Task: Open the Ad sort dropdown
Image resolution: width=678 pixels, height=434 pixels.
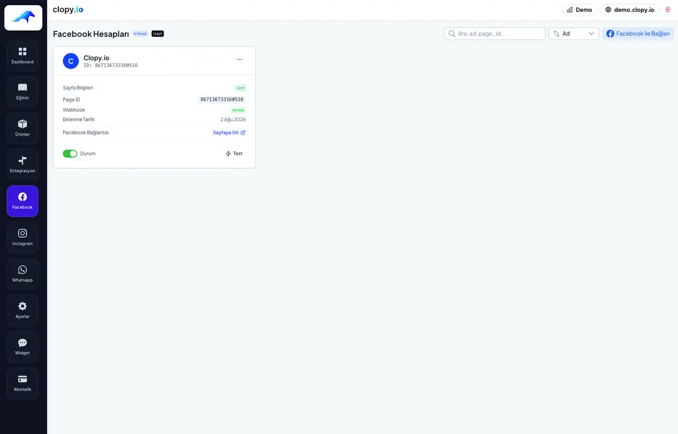Action: click(574, 33)
